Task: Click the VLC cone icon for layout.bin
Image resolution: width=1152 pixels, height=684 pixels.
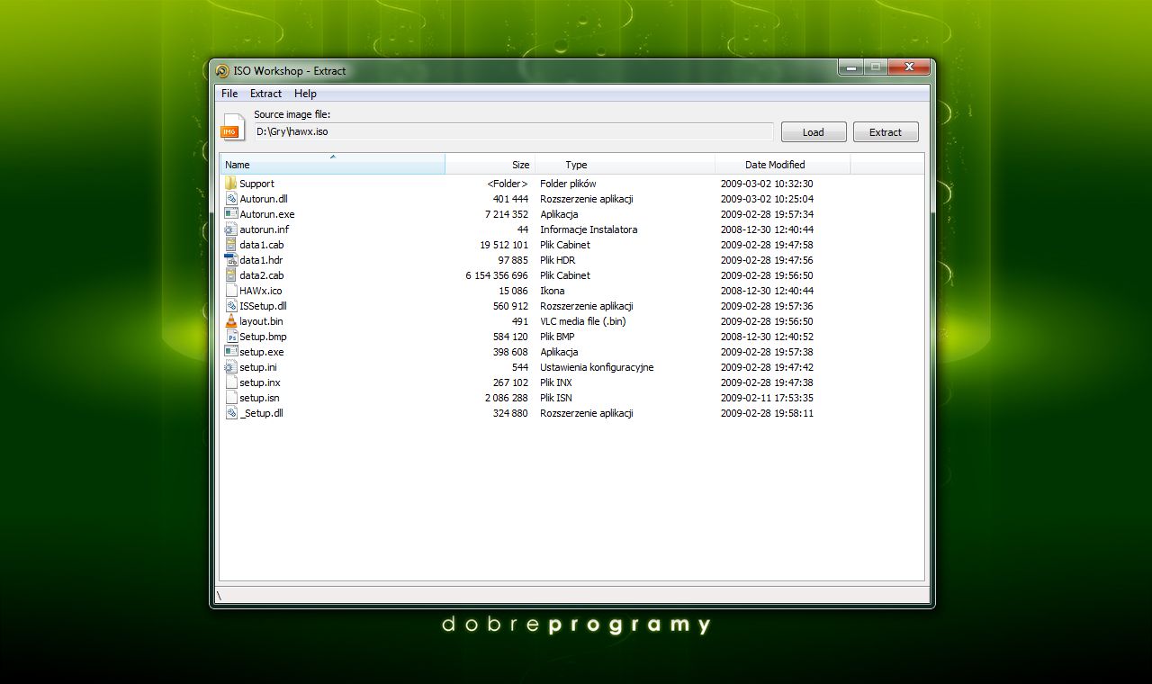Action: pos(231,321)
